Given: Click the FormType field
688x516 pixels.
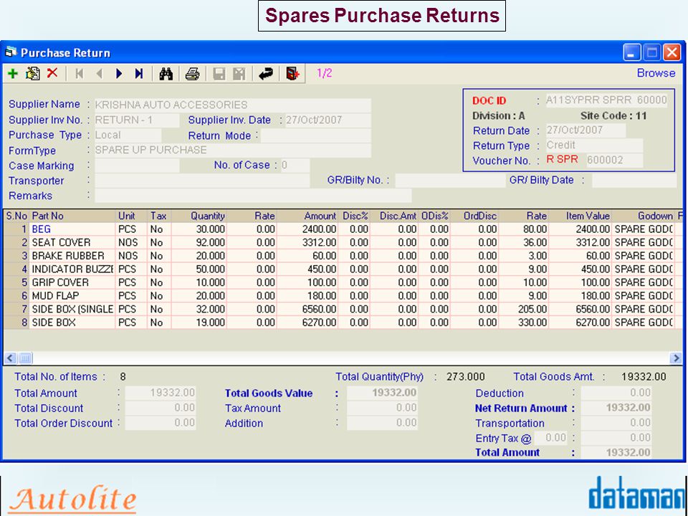Looking at the screenshot, I should (x=232, y=150).
